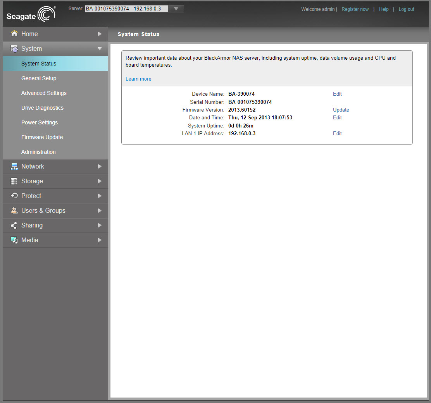Click firmware version 2013.60152 value
431x403 pixels.
pyautogui.click(x=242, y=110)
